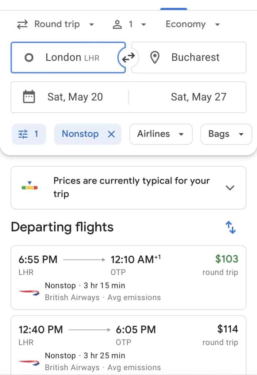Click the Bucharest location pin icon
This screenshot has height=375, width=257.
pyautogui.click(x=155, y=57)
